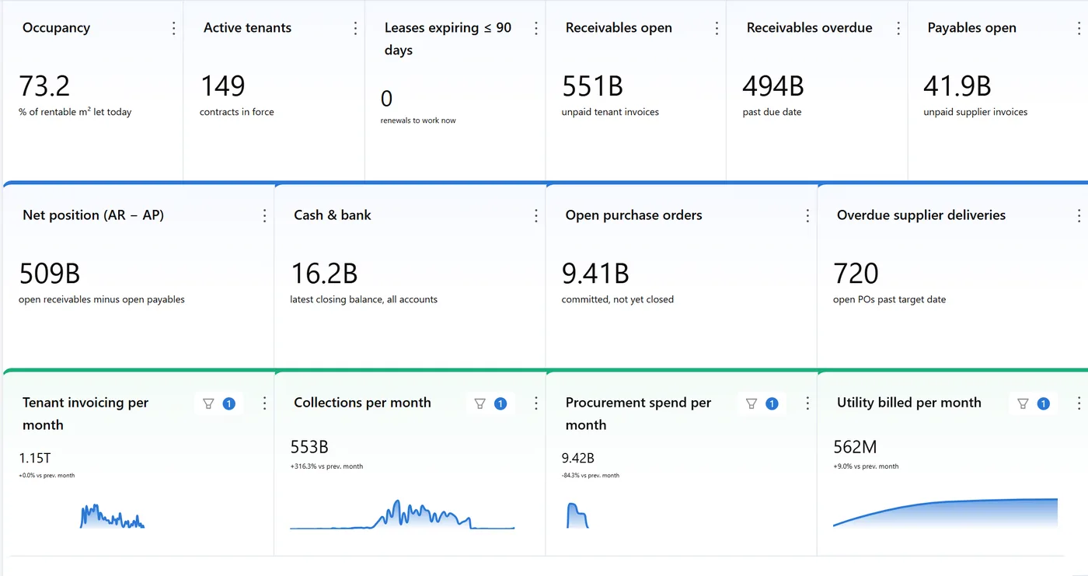Image resolution: width=1088 pixels, height=576 pixels.
Task: Click the Active tenants value 149
Action: pos(222,86)
